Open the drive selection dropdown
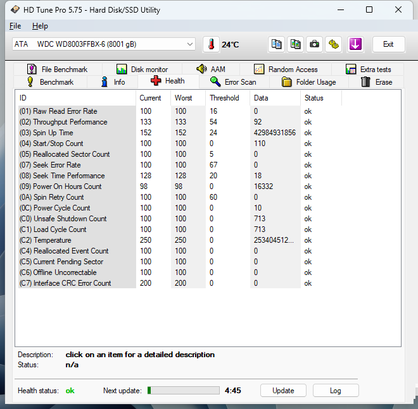Screen dimensions: 418x409 104,44
